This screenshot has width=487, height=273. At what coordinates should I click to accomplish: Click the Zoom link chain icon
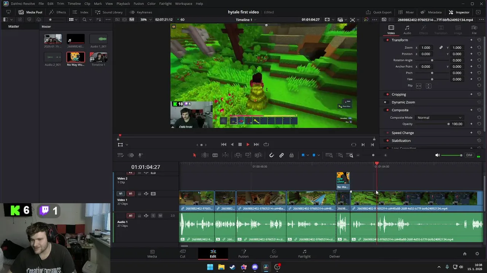point(441,48)
